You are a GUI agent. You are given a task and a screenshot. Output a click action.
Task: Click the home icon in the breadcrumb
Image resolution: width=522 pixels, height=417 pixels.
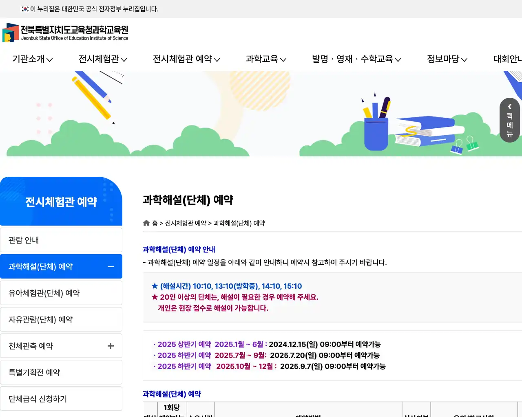[x=146, y=223]
